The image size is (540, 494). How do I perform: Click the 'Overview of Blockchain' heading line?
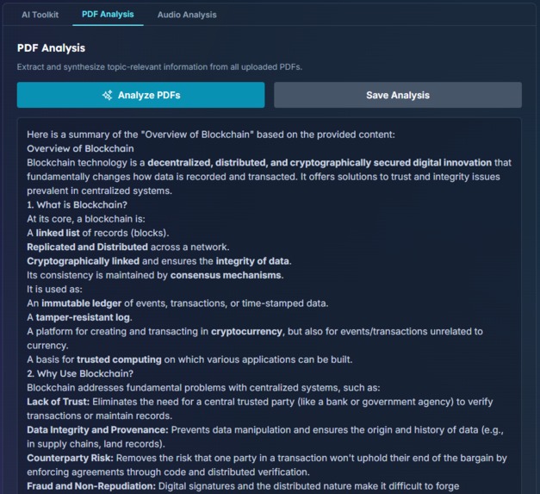(x=80, y=148)
